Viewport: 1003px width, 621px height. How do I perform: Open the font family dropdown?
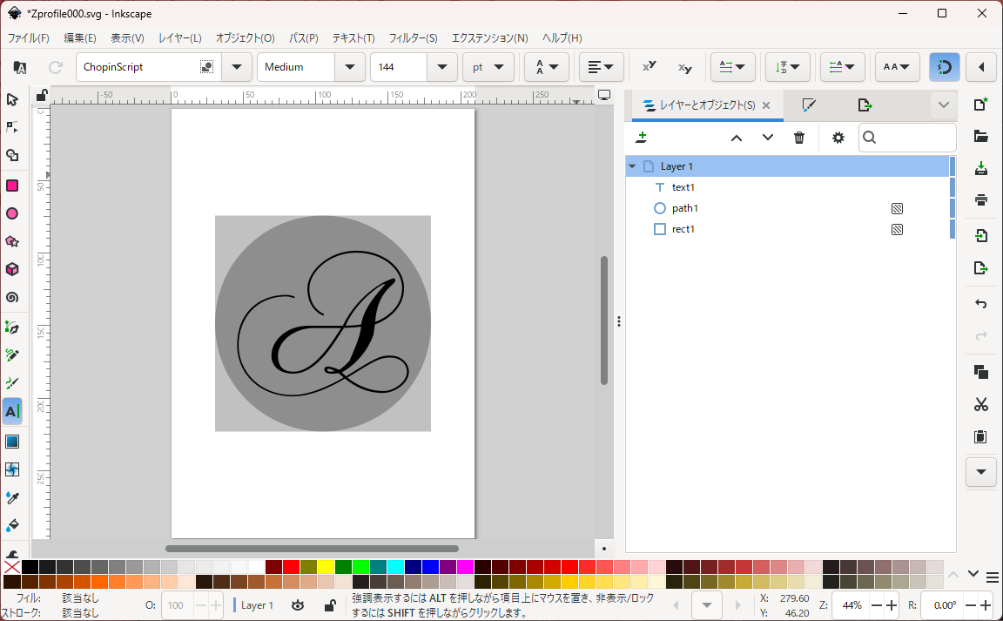[x=237, y=66]
